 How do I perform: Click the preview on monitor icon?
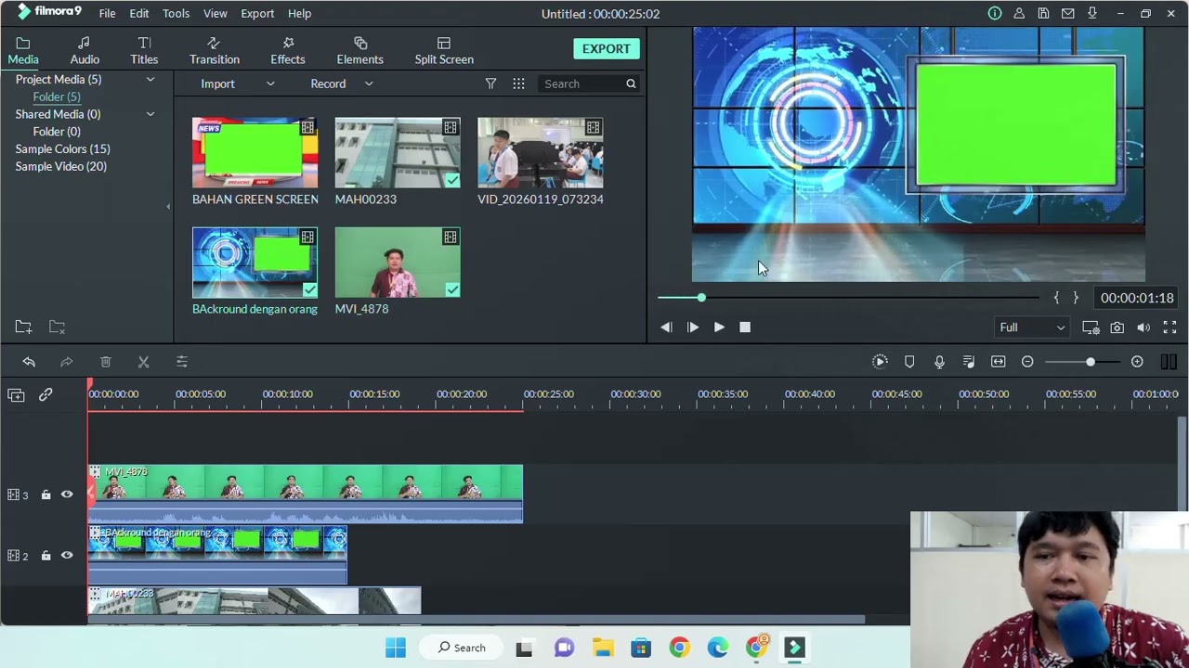coord(1091,328)
